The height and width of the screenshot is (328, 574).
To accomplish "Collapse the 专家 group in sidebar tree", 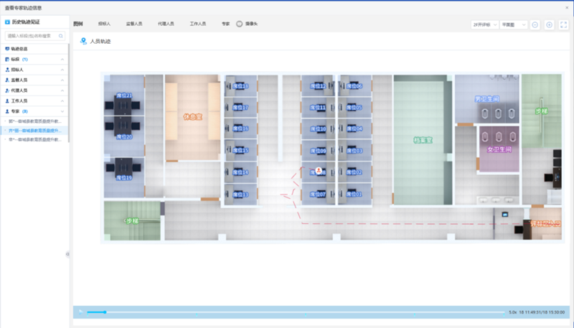I will click(62, 111).
